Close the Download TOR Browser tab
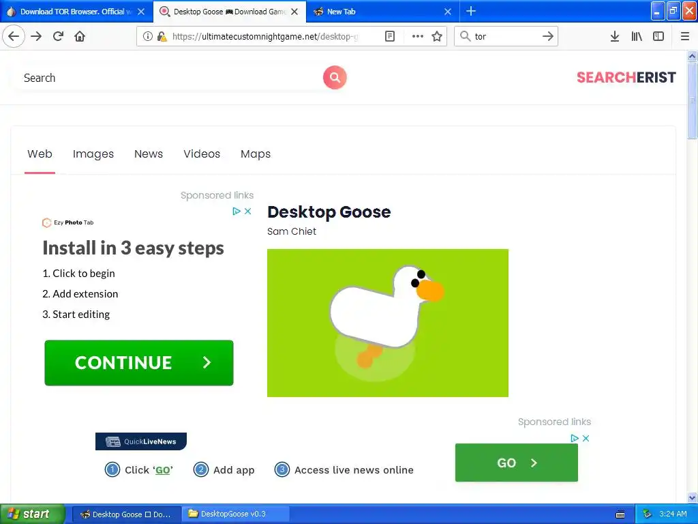Image resolution: width=698 pixels, height=524 pixels. point(141,12)
